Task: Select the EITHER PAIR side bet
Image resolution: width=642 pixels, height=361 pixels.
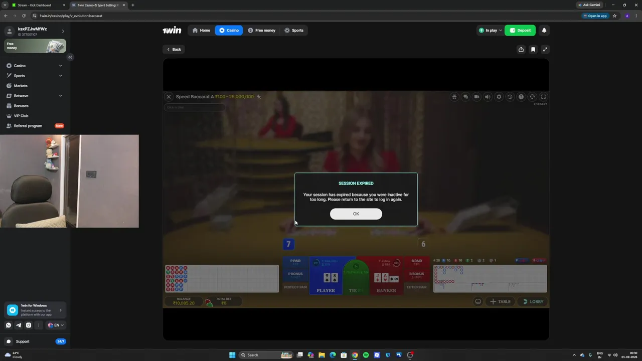Action: [416, 287]
